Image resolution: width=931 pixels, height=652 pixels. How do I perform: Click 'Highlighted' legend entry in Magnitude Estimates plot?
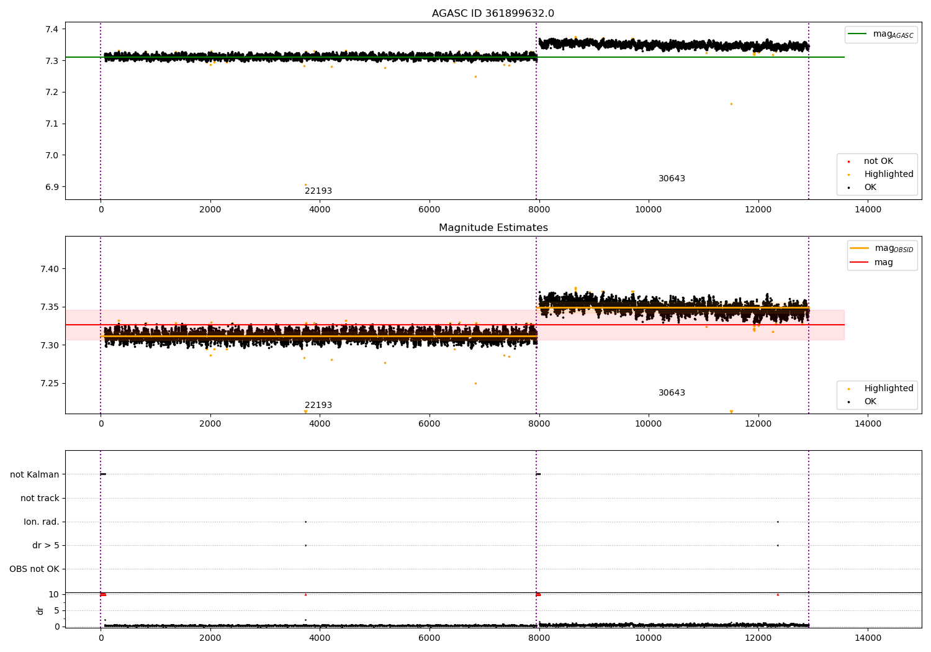888,389
